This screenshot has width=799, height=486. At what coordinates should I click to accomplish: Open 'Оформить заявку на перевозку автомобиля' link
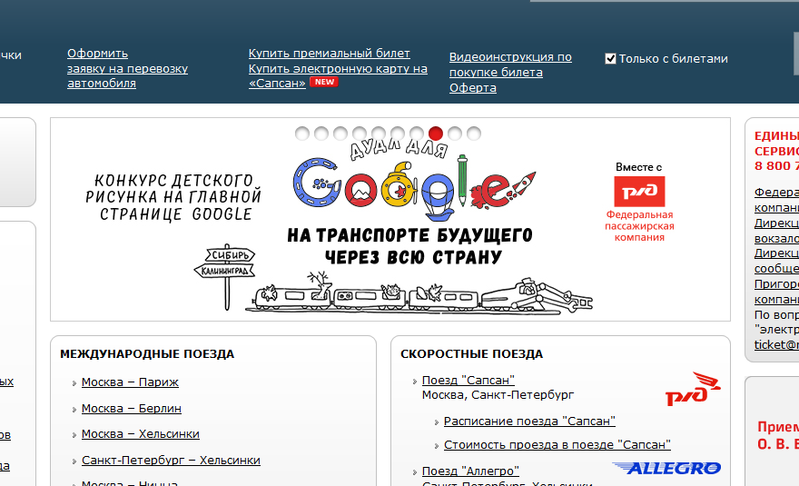127,68
